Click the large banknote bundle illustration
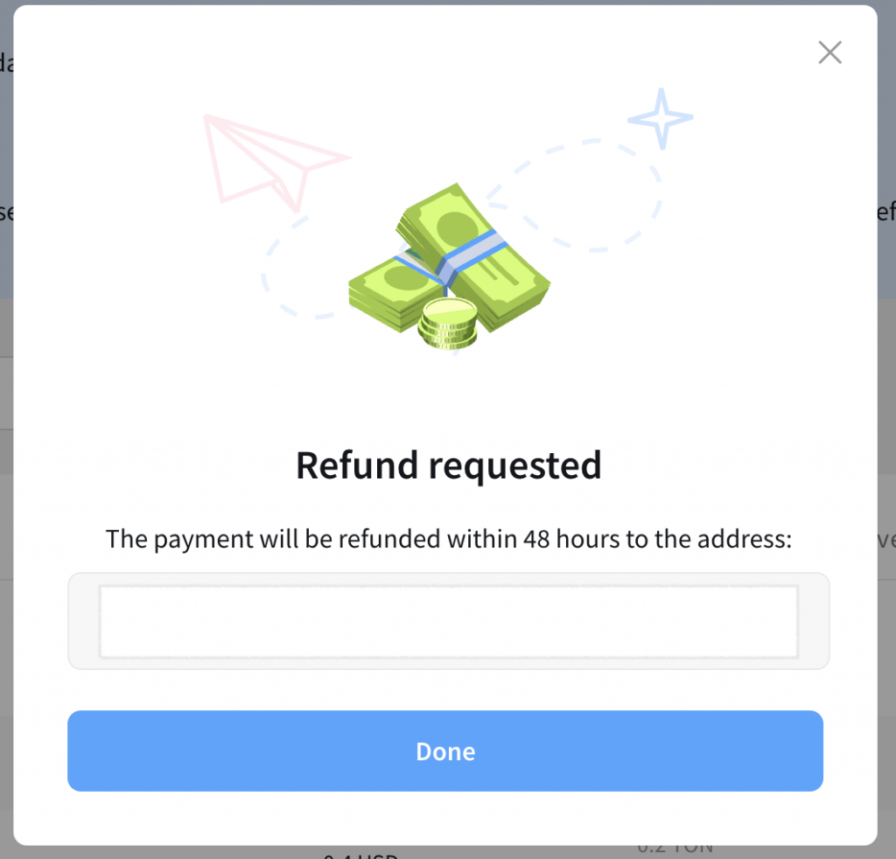Viewport: 896px width, 859px height. (473, 257)
